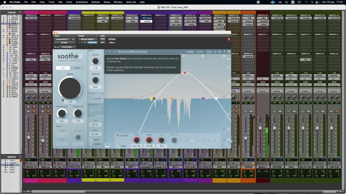Image resolution: width=346 pixels, height=194 pixels.
Task: Click the display toggle icon beside band listen
Action: point(107,145)
